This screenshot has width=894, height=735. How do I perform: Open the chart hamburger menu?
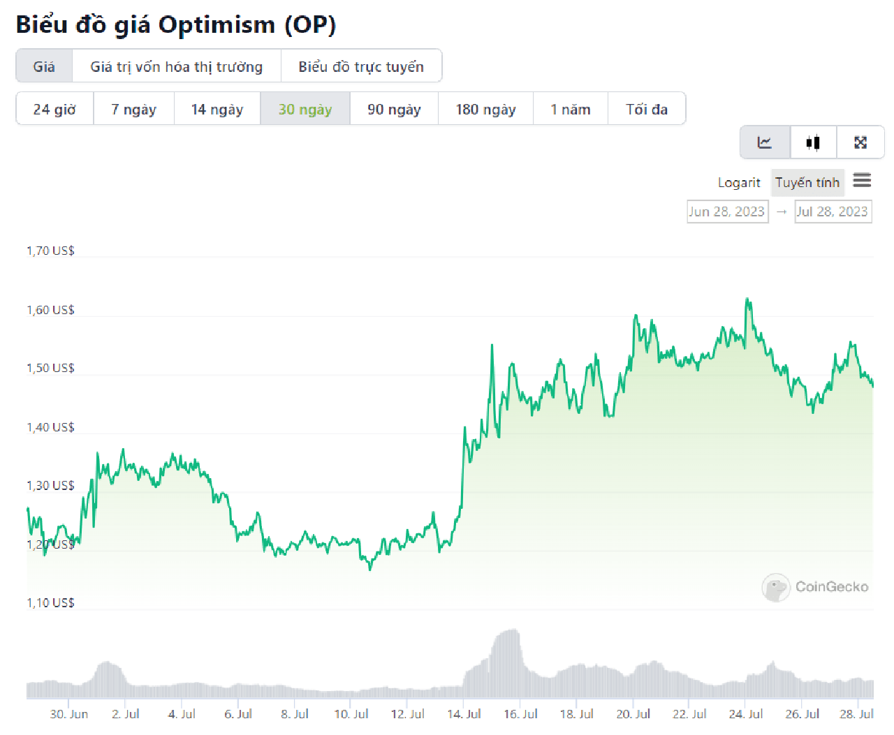862,181
